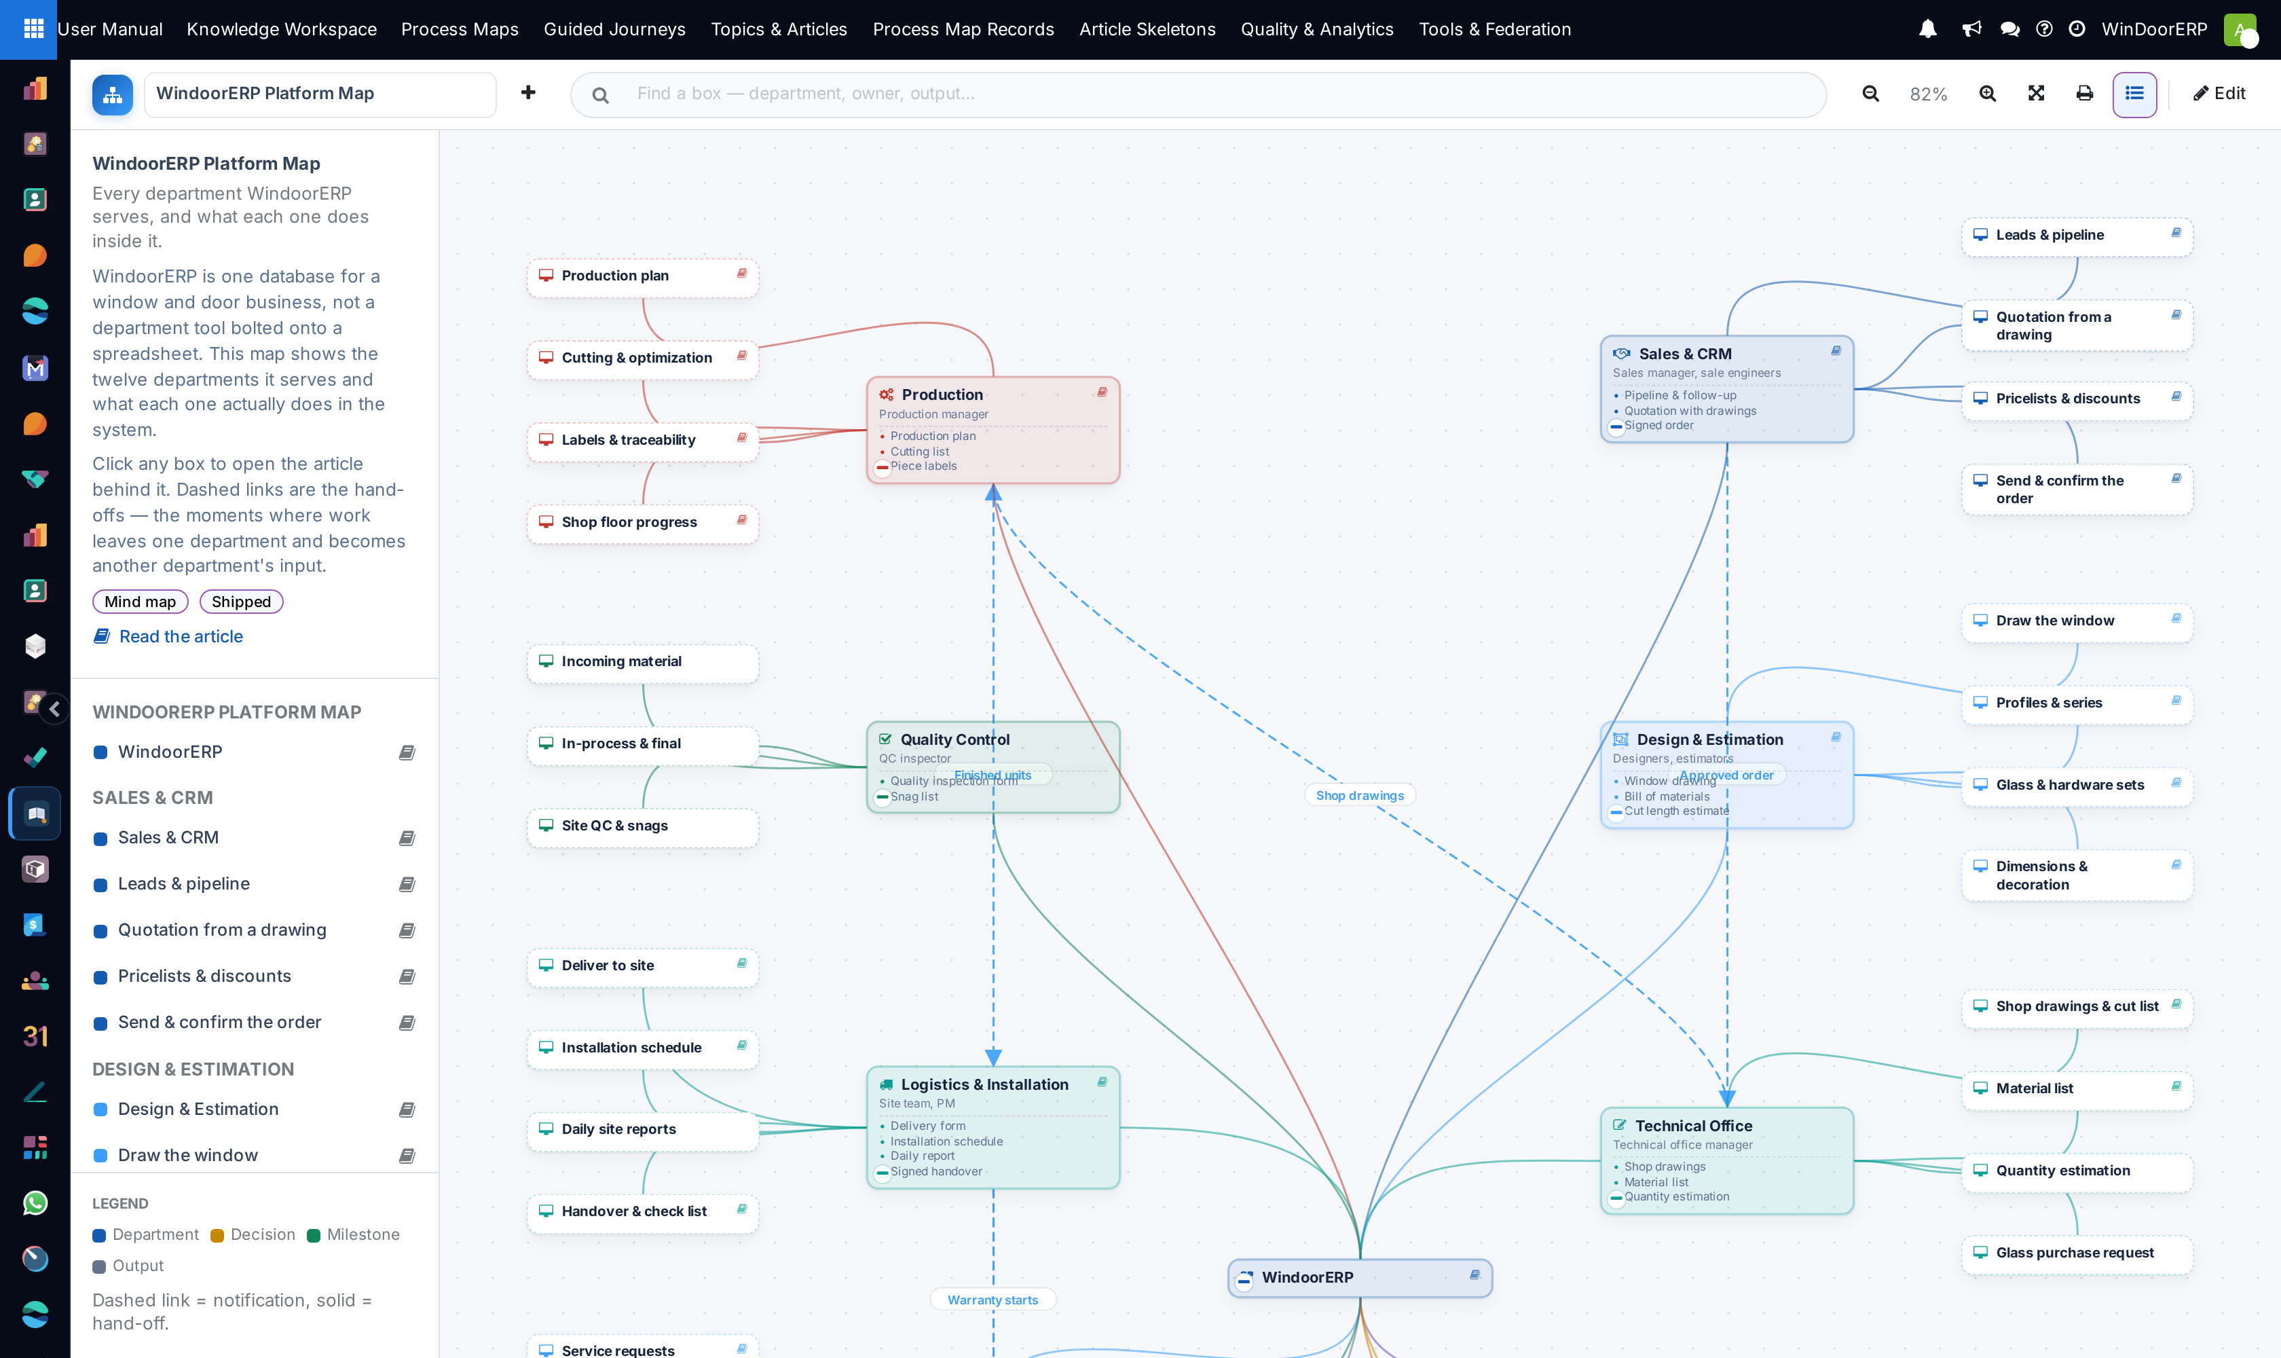
Task: Open article icon beside Design & Estimation list row
Action: (x=407, y=1110)
